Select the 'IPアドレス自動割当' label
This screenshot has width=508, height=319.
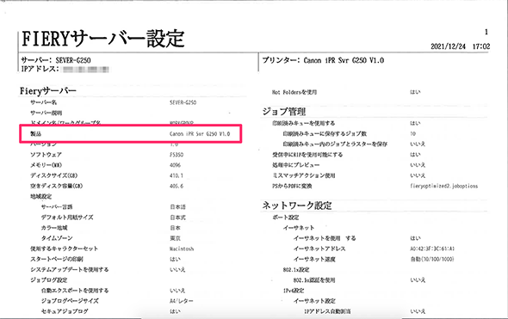(x=327, y=311)
